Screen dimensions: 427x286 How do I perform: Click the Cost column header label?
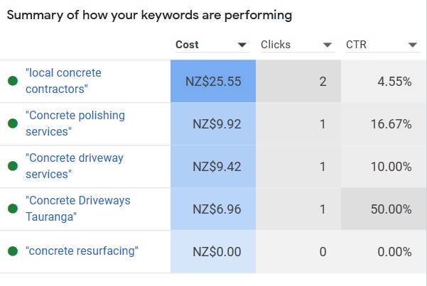(187, 45)
